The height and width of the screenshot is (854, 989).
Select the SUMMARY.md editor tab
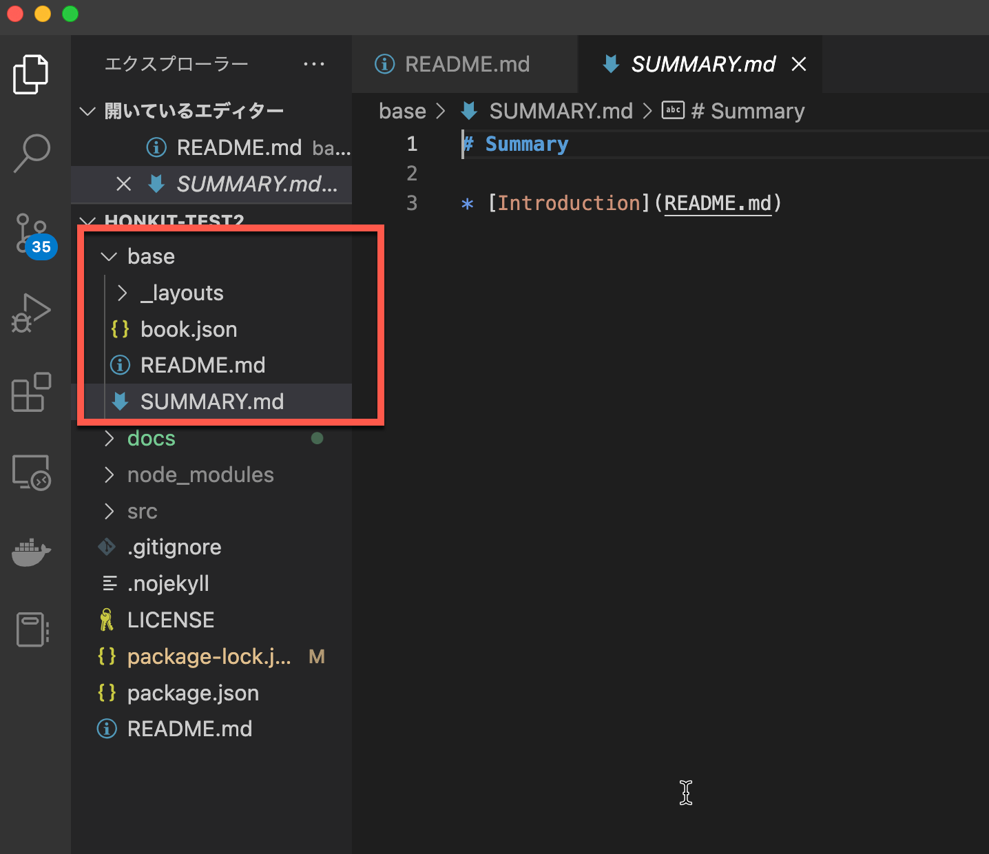tap(700, 64)
